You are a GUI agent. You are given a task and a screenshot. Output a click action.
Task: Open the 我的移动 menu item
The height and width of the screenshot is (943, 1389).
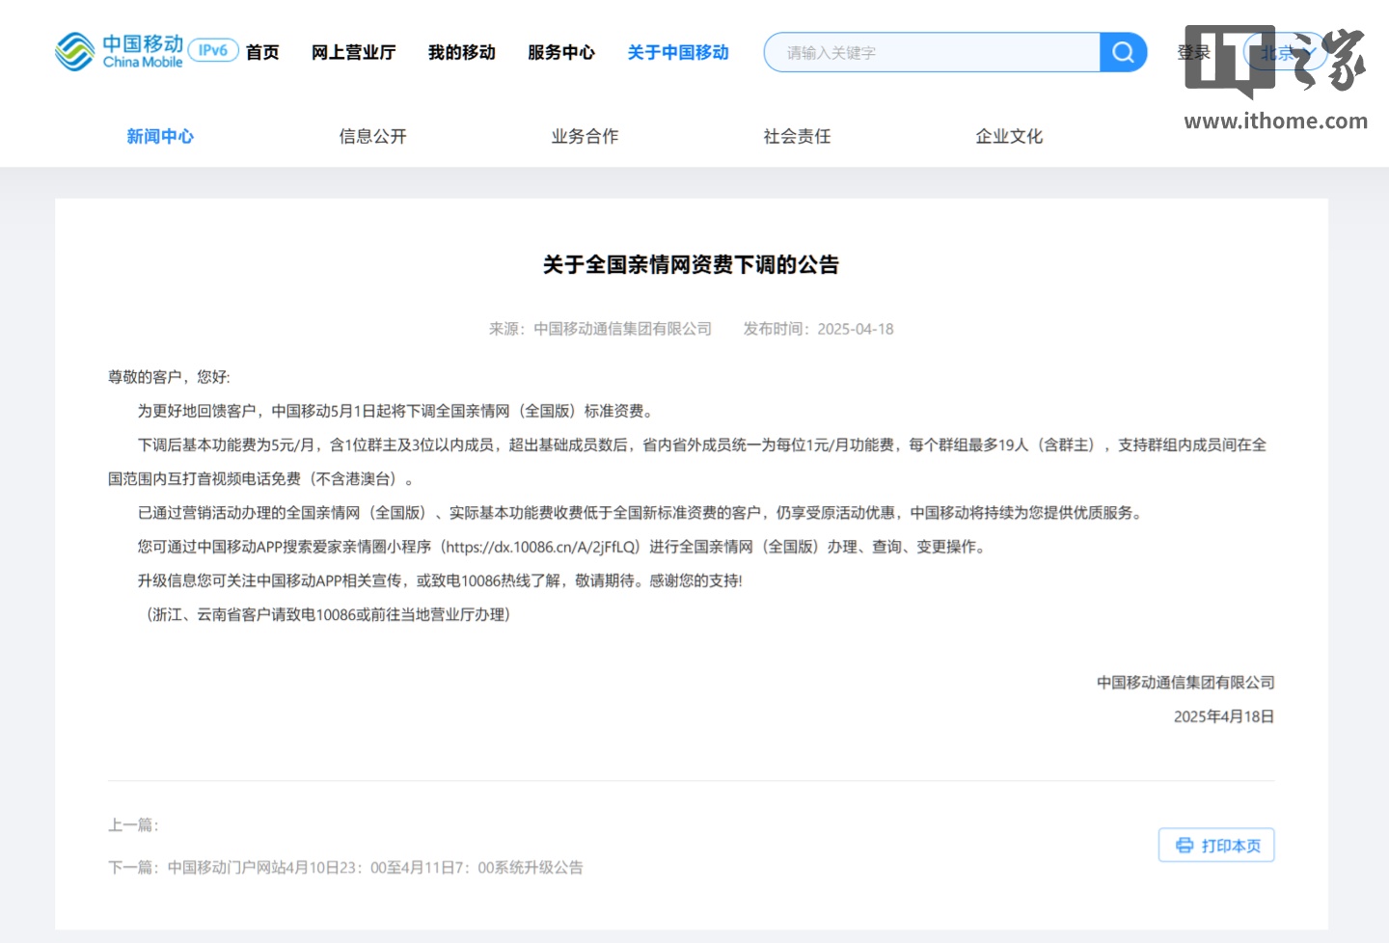click(461, 53)
